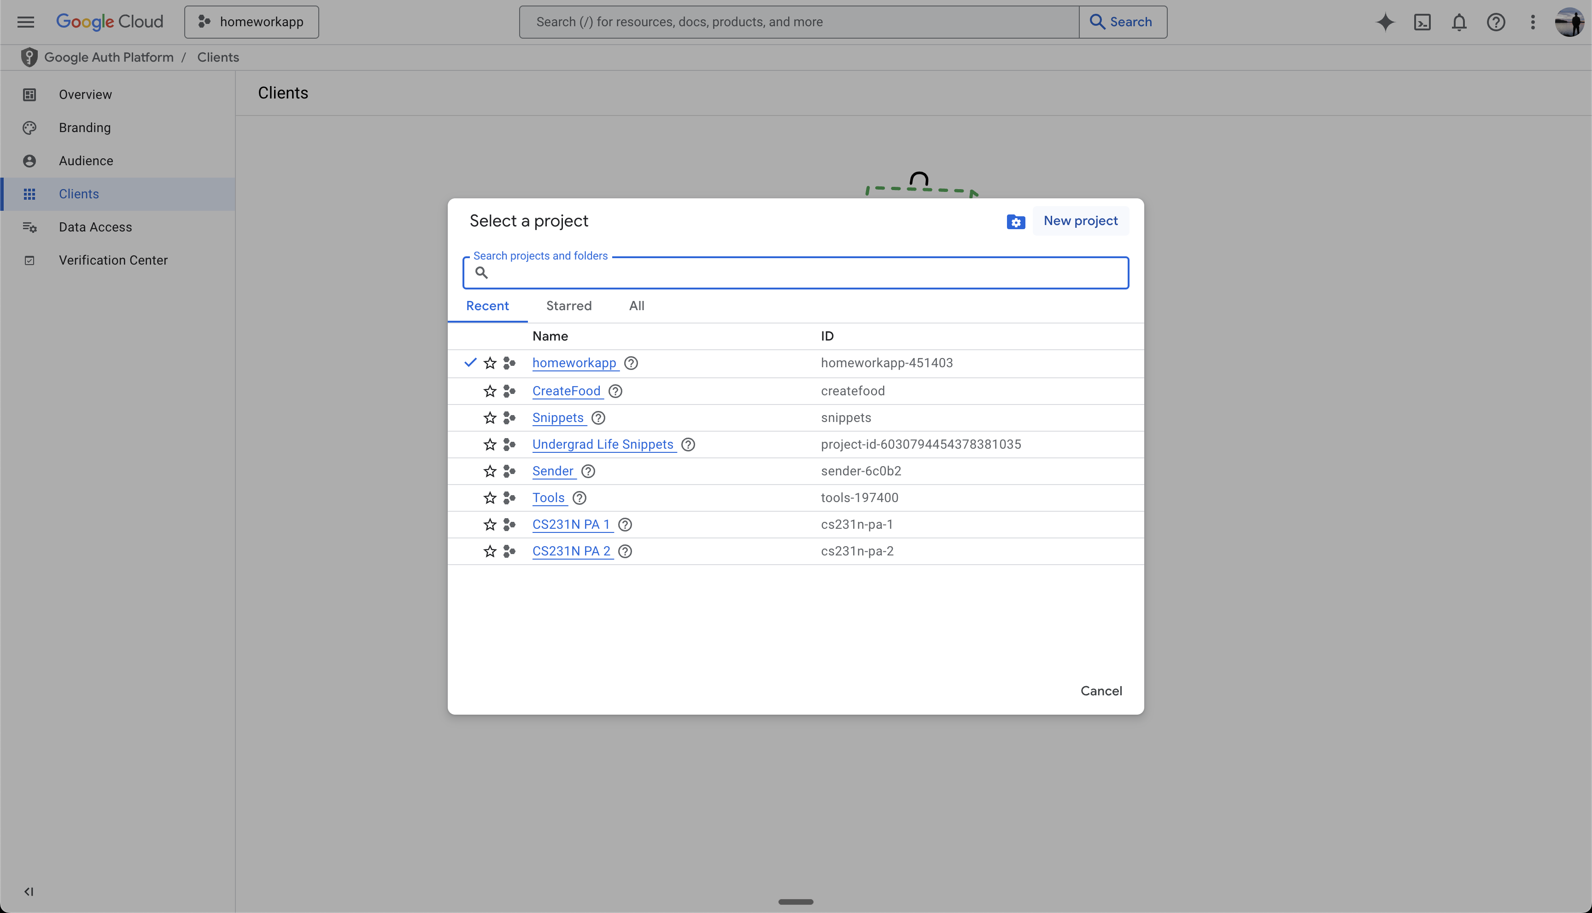
Task: Focus the top resource search field
Action: pyautogui.click(x=799, y=22)
